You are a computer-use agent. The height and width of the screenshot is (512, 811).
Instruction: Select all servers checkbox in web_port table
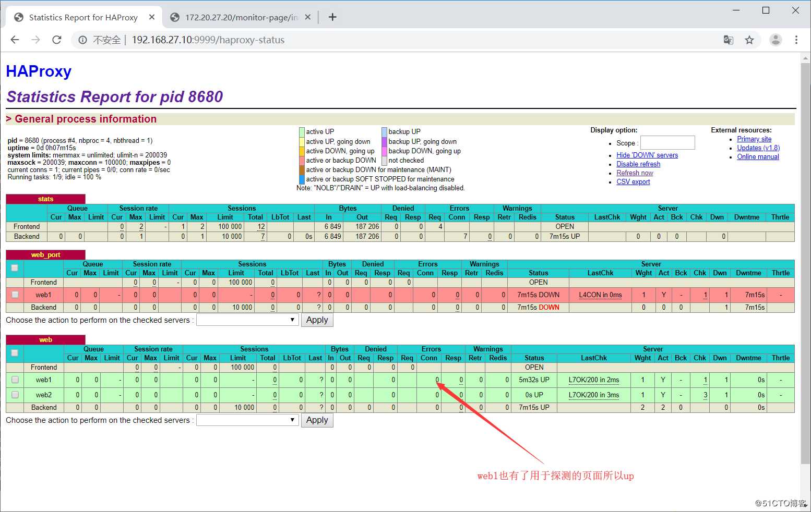[15, 268]
